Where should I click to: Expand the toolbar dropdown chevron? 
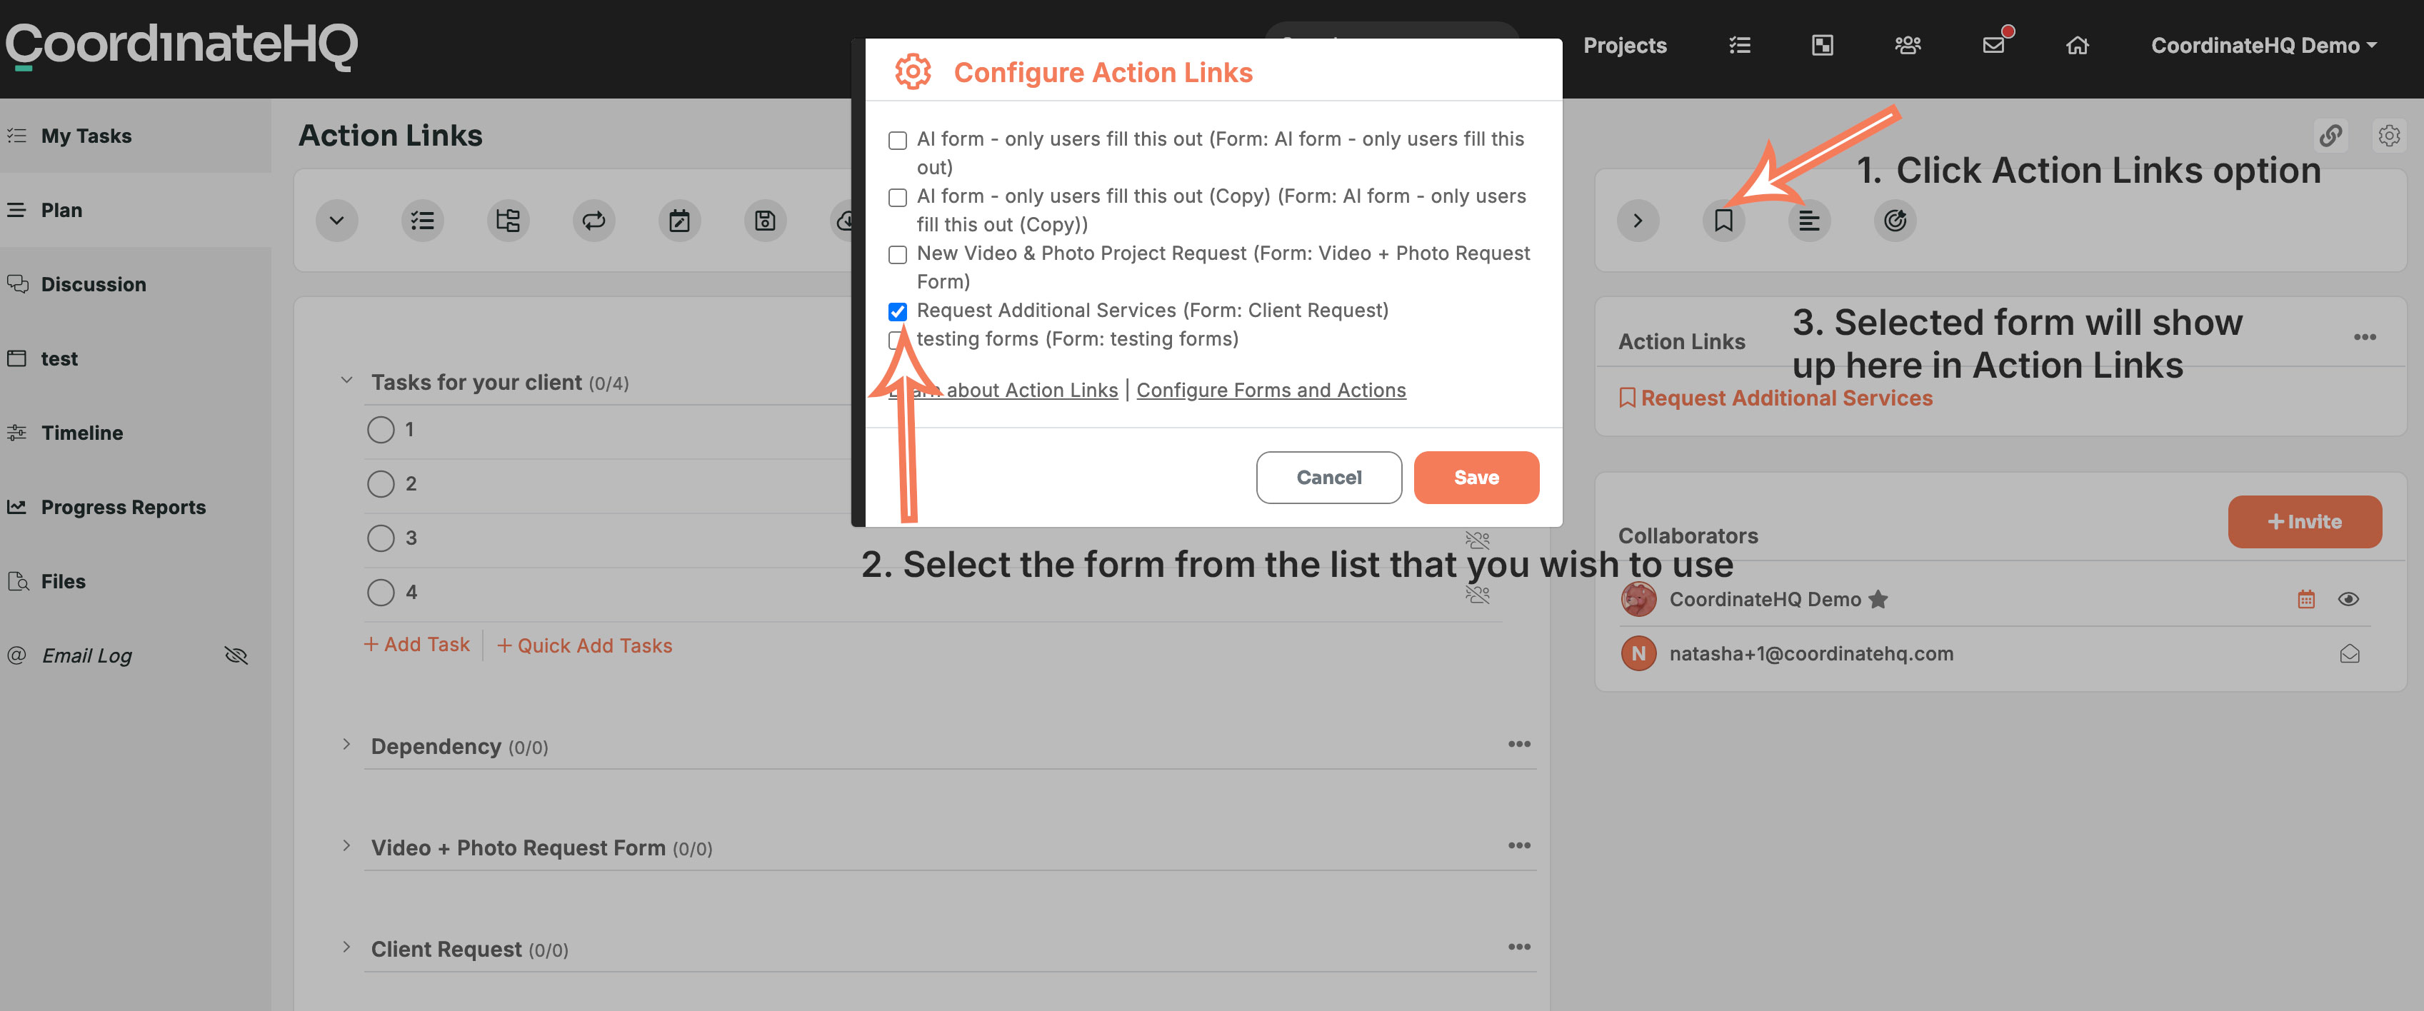coord(337,220)
